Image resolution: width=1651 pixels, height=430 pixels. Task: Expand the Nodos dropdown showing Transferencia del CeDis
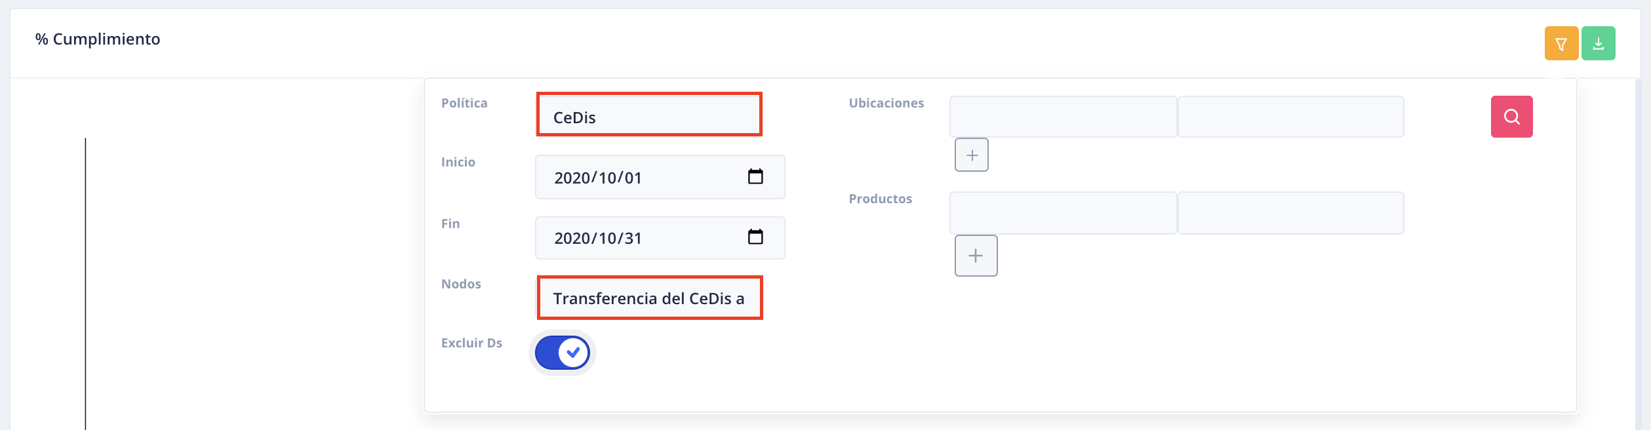[x=649, y=298]
